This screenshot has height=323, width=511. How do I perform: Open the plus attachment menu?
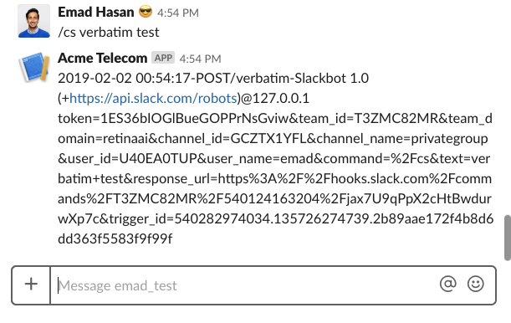point(31,284)
